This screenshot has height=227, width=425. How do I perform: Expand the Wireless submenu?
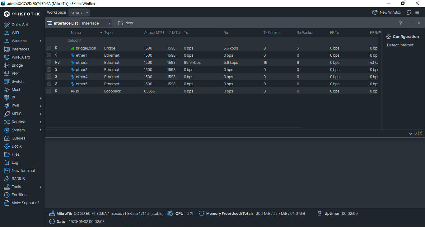[41, 41]
